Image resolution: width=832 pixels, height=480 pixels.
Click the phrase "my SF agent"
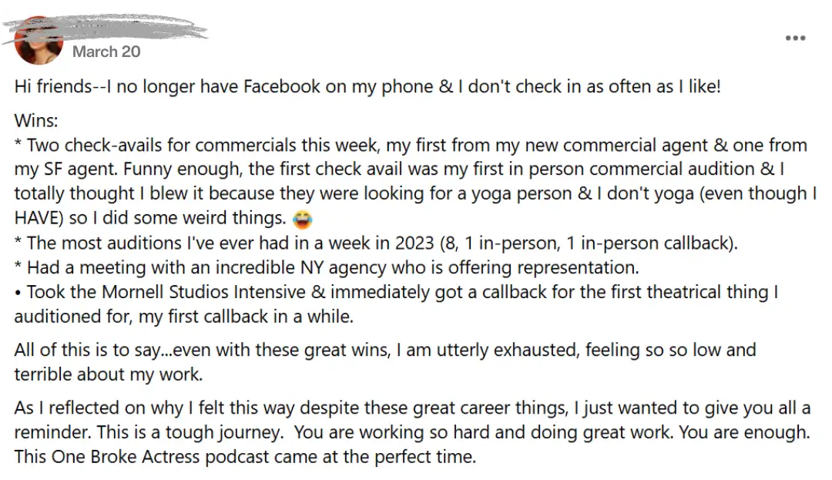tap(66, 170)
